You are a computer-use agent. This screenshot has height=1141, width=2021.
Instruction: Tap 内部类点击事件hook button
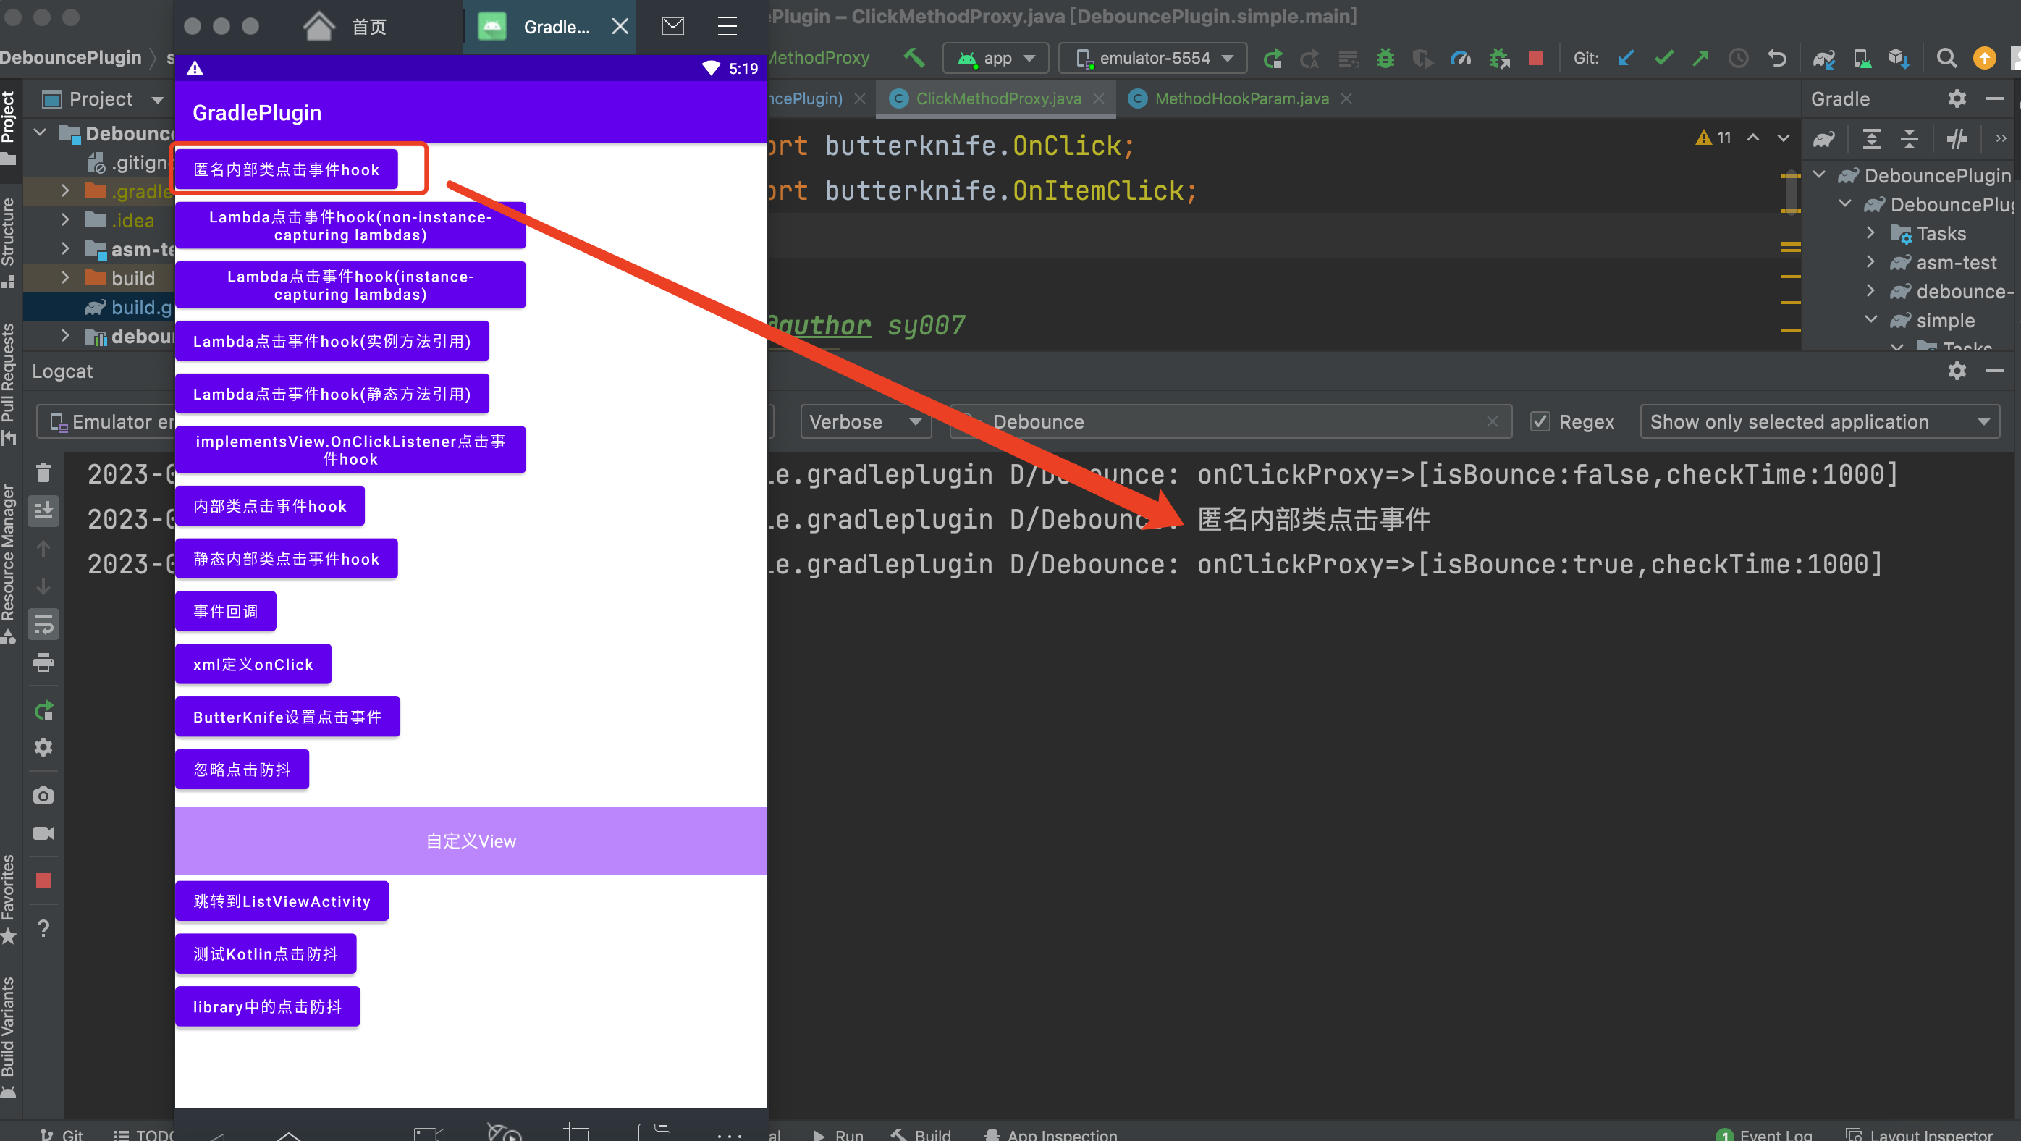[x=270, y=506]
